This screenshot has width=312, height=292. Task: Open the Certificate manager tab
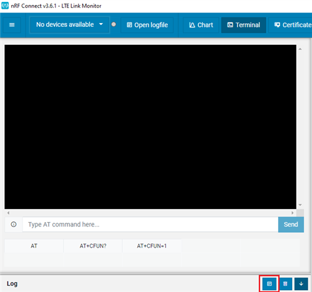pyautogui.click(x=290, y=25)
